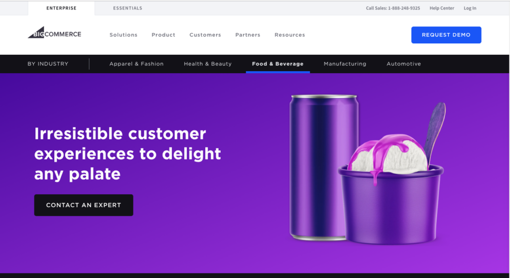510x278 pixels.
Task: Select the Apparel & Fashion industry
Action: (136, 64)
